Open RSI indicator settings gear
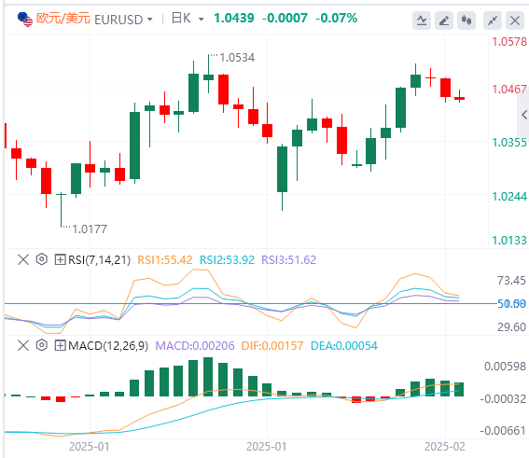The width and height of the screenshot is (529, 458). tap(41, 259)
